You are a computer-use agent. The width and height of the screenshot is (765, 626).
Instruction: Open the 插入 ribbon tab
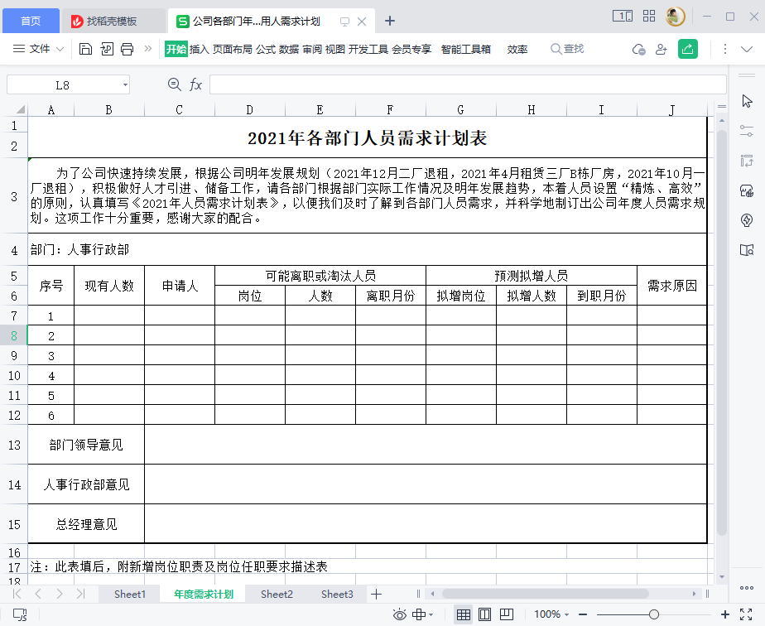point(199,49)
